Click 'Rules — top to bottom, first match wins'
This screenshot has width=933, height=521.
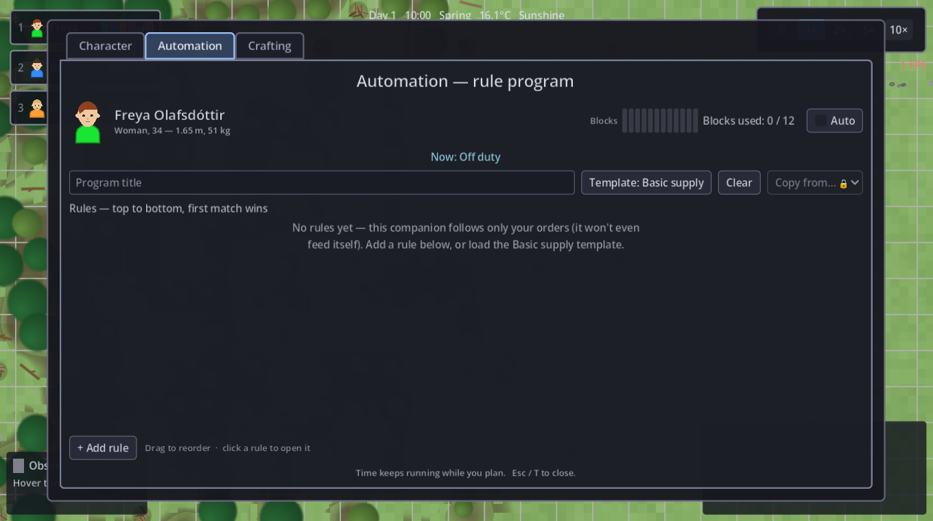tap(169, 208)
